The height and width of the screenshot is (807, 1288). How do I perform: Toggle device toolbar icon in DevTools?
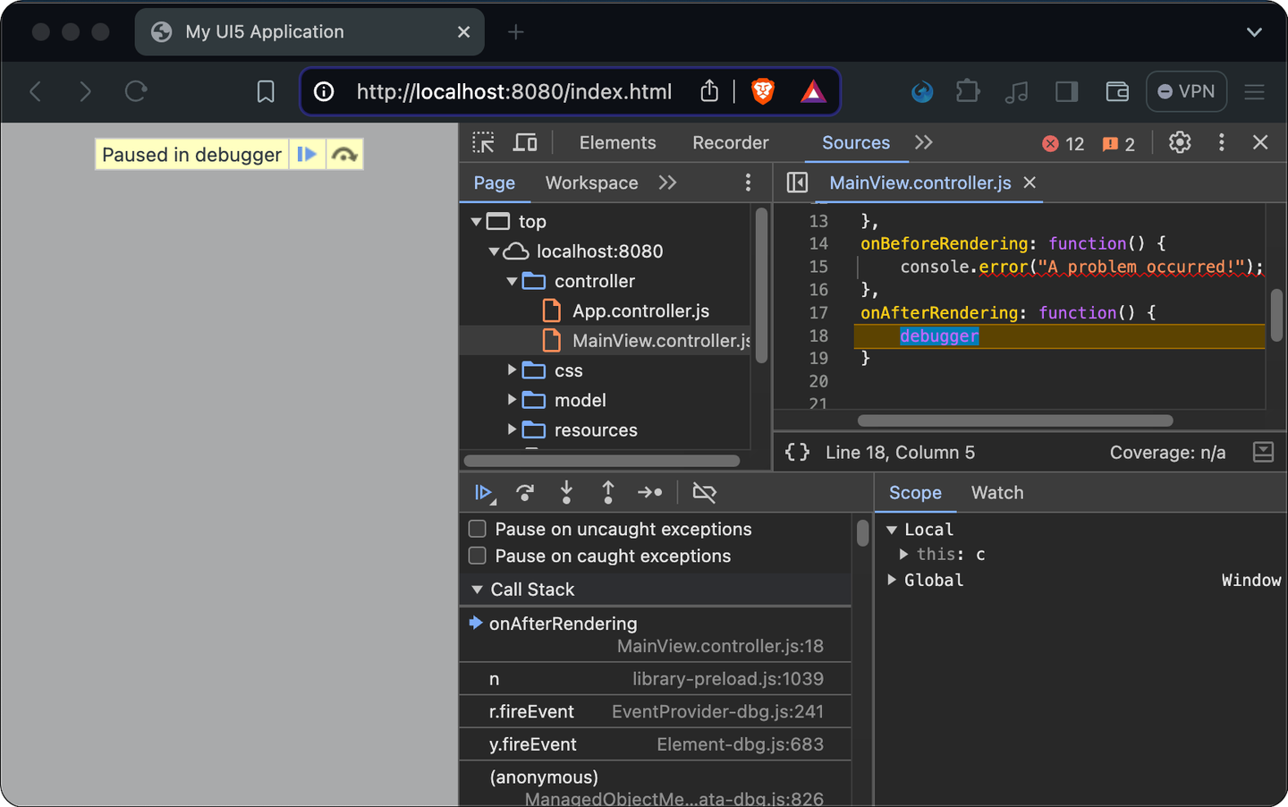click(x=525, y=142)
